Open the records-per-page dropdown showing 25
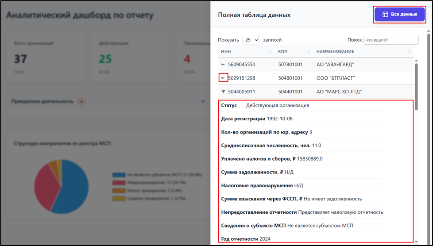 [251, 40]
